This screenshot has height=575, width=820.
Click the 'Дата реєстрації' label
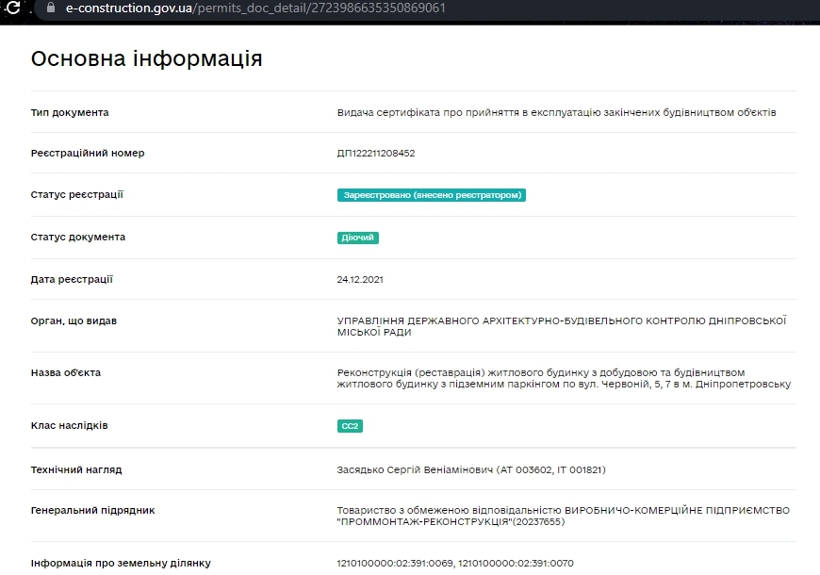(72, 279)
